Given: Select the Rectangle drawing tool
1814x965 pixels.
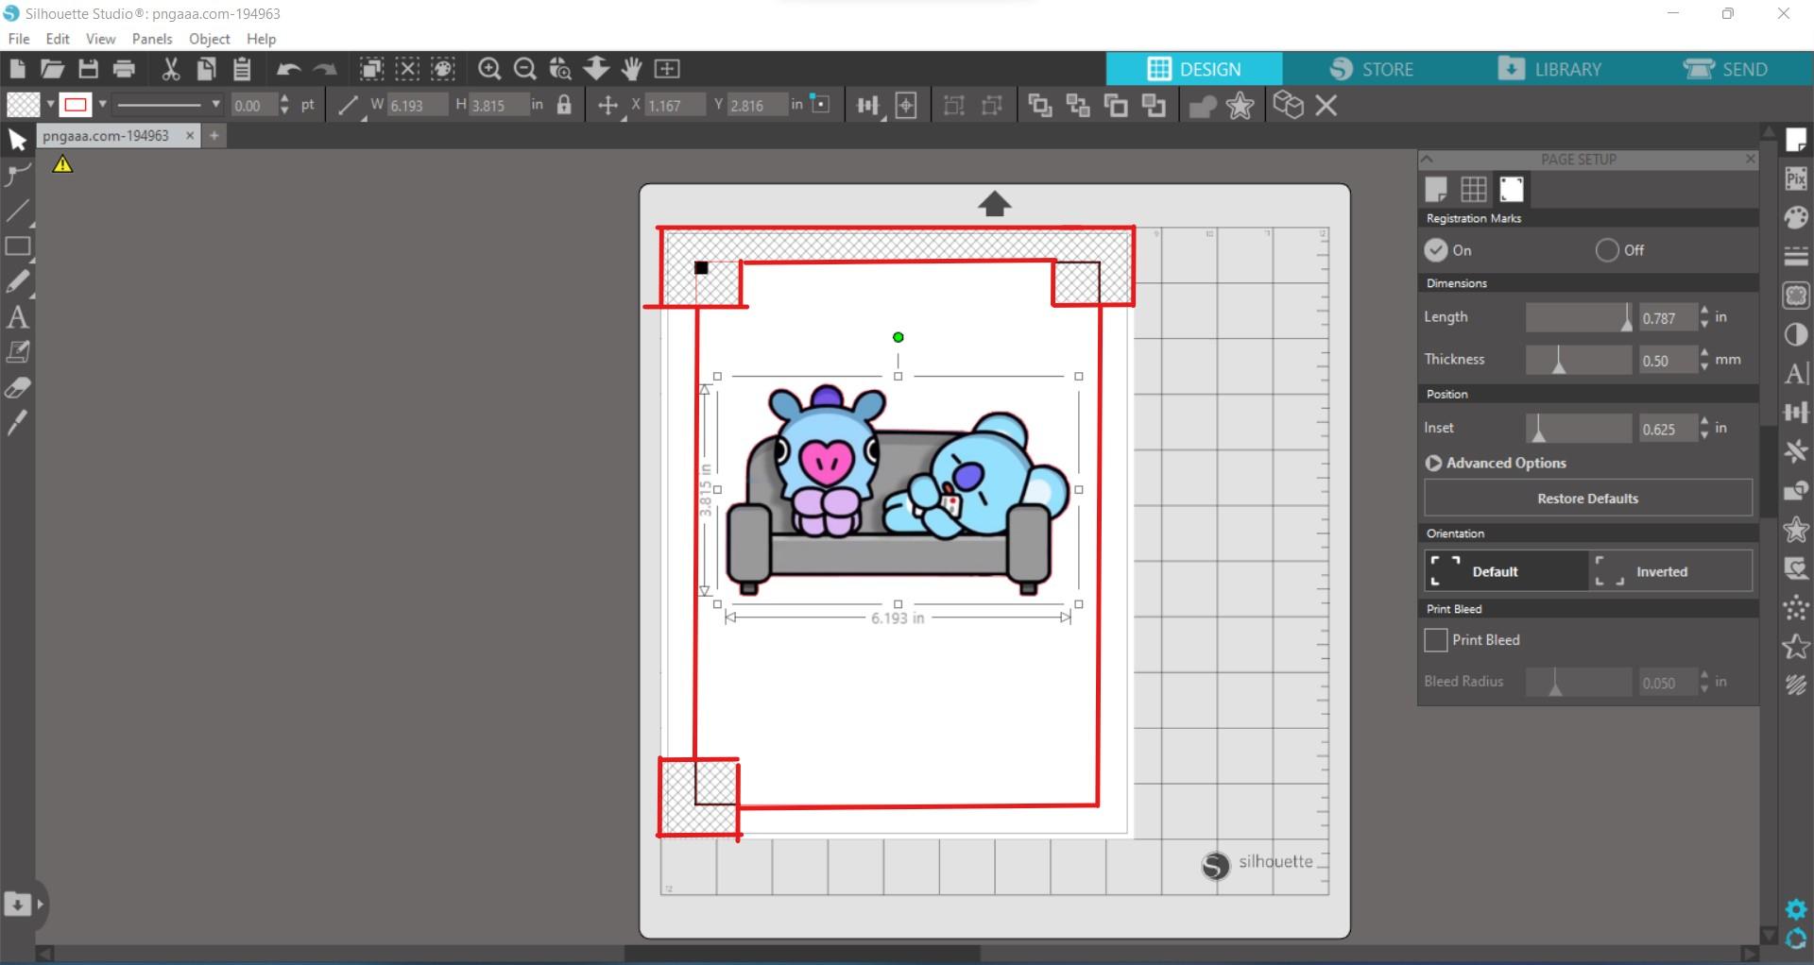Looking at the screenshot, I should 17,246.
